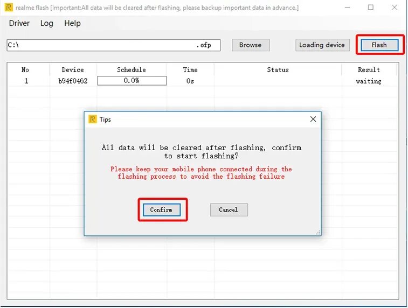Image resolution: width=408 pixels, height=308 pixels.
Task: Click the Tips dialog resize grip
Action: pyautogui.click(x=318, y=233)
